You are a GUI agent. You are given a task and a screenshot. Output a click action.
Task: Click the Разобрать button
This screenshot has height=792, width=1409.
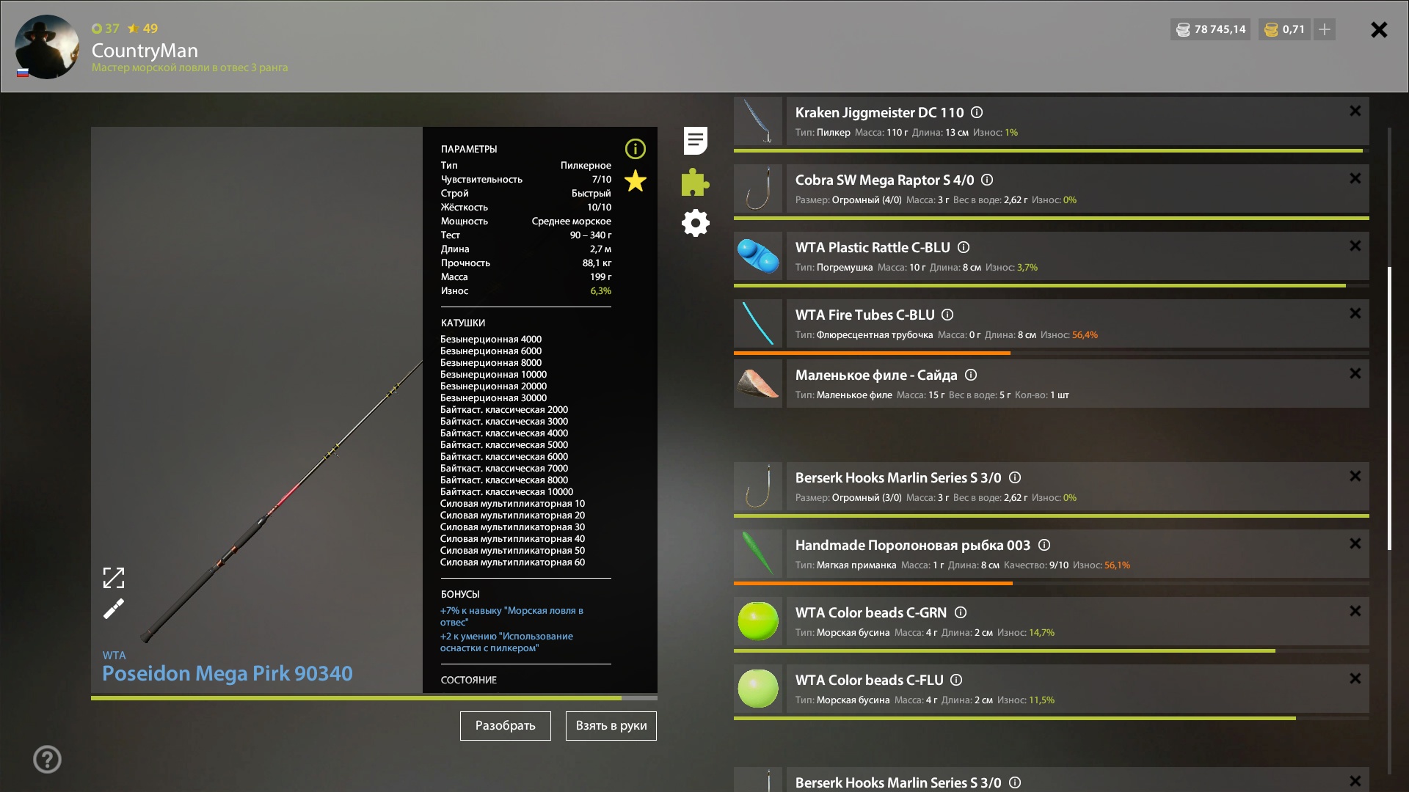coord(506,726)
